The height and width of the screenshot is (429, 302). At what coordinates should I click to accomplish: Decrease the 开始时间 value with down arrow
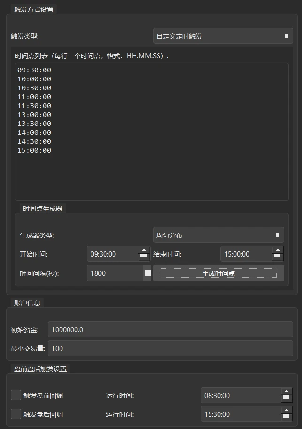click(144, 257)
